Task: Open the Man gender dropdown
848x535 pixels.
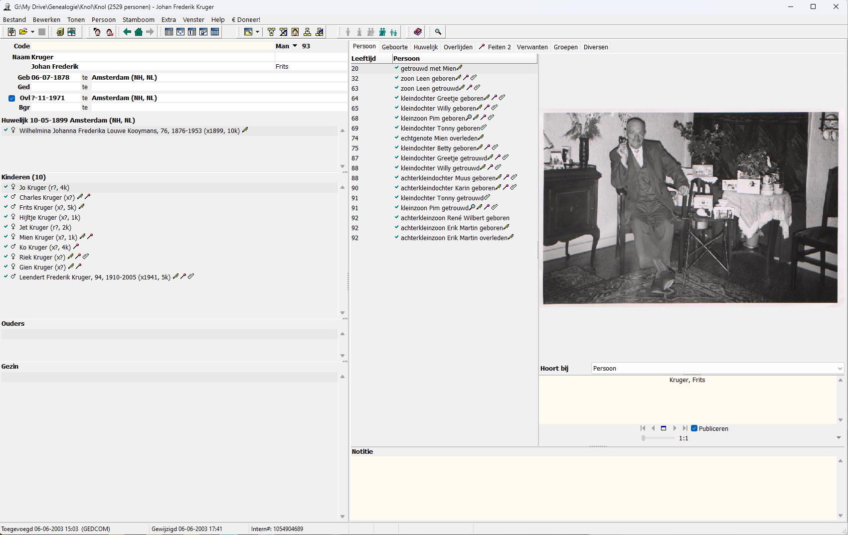Action: [295, 46]
